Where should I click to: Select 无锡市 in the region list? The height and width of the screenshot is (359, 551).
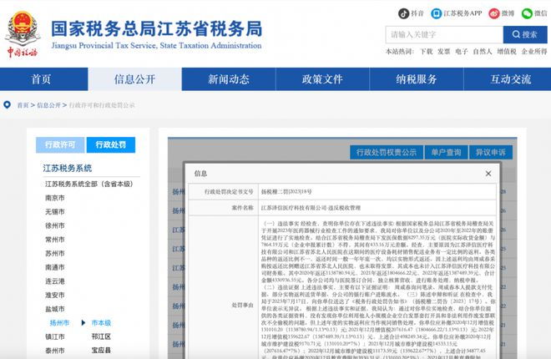click(55, 212)
